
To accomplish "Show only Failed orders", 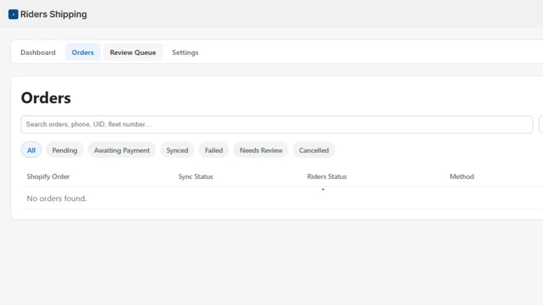I will click(214, 150).
